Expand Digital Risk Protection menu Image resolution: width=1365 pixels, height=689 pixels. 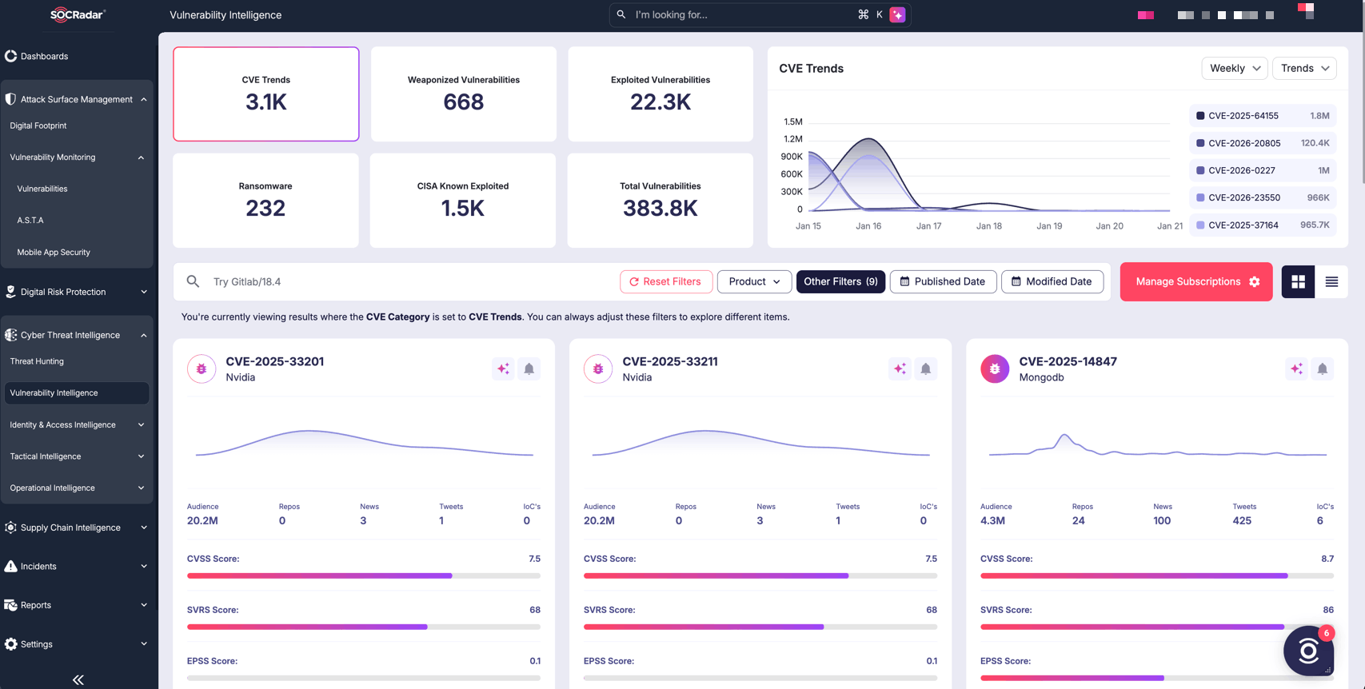[x=77, y=292]
